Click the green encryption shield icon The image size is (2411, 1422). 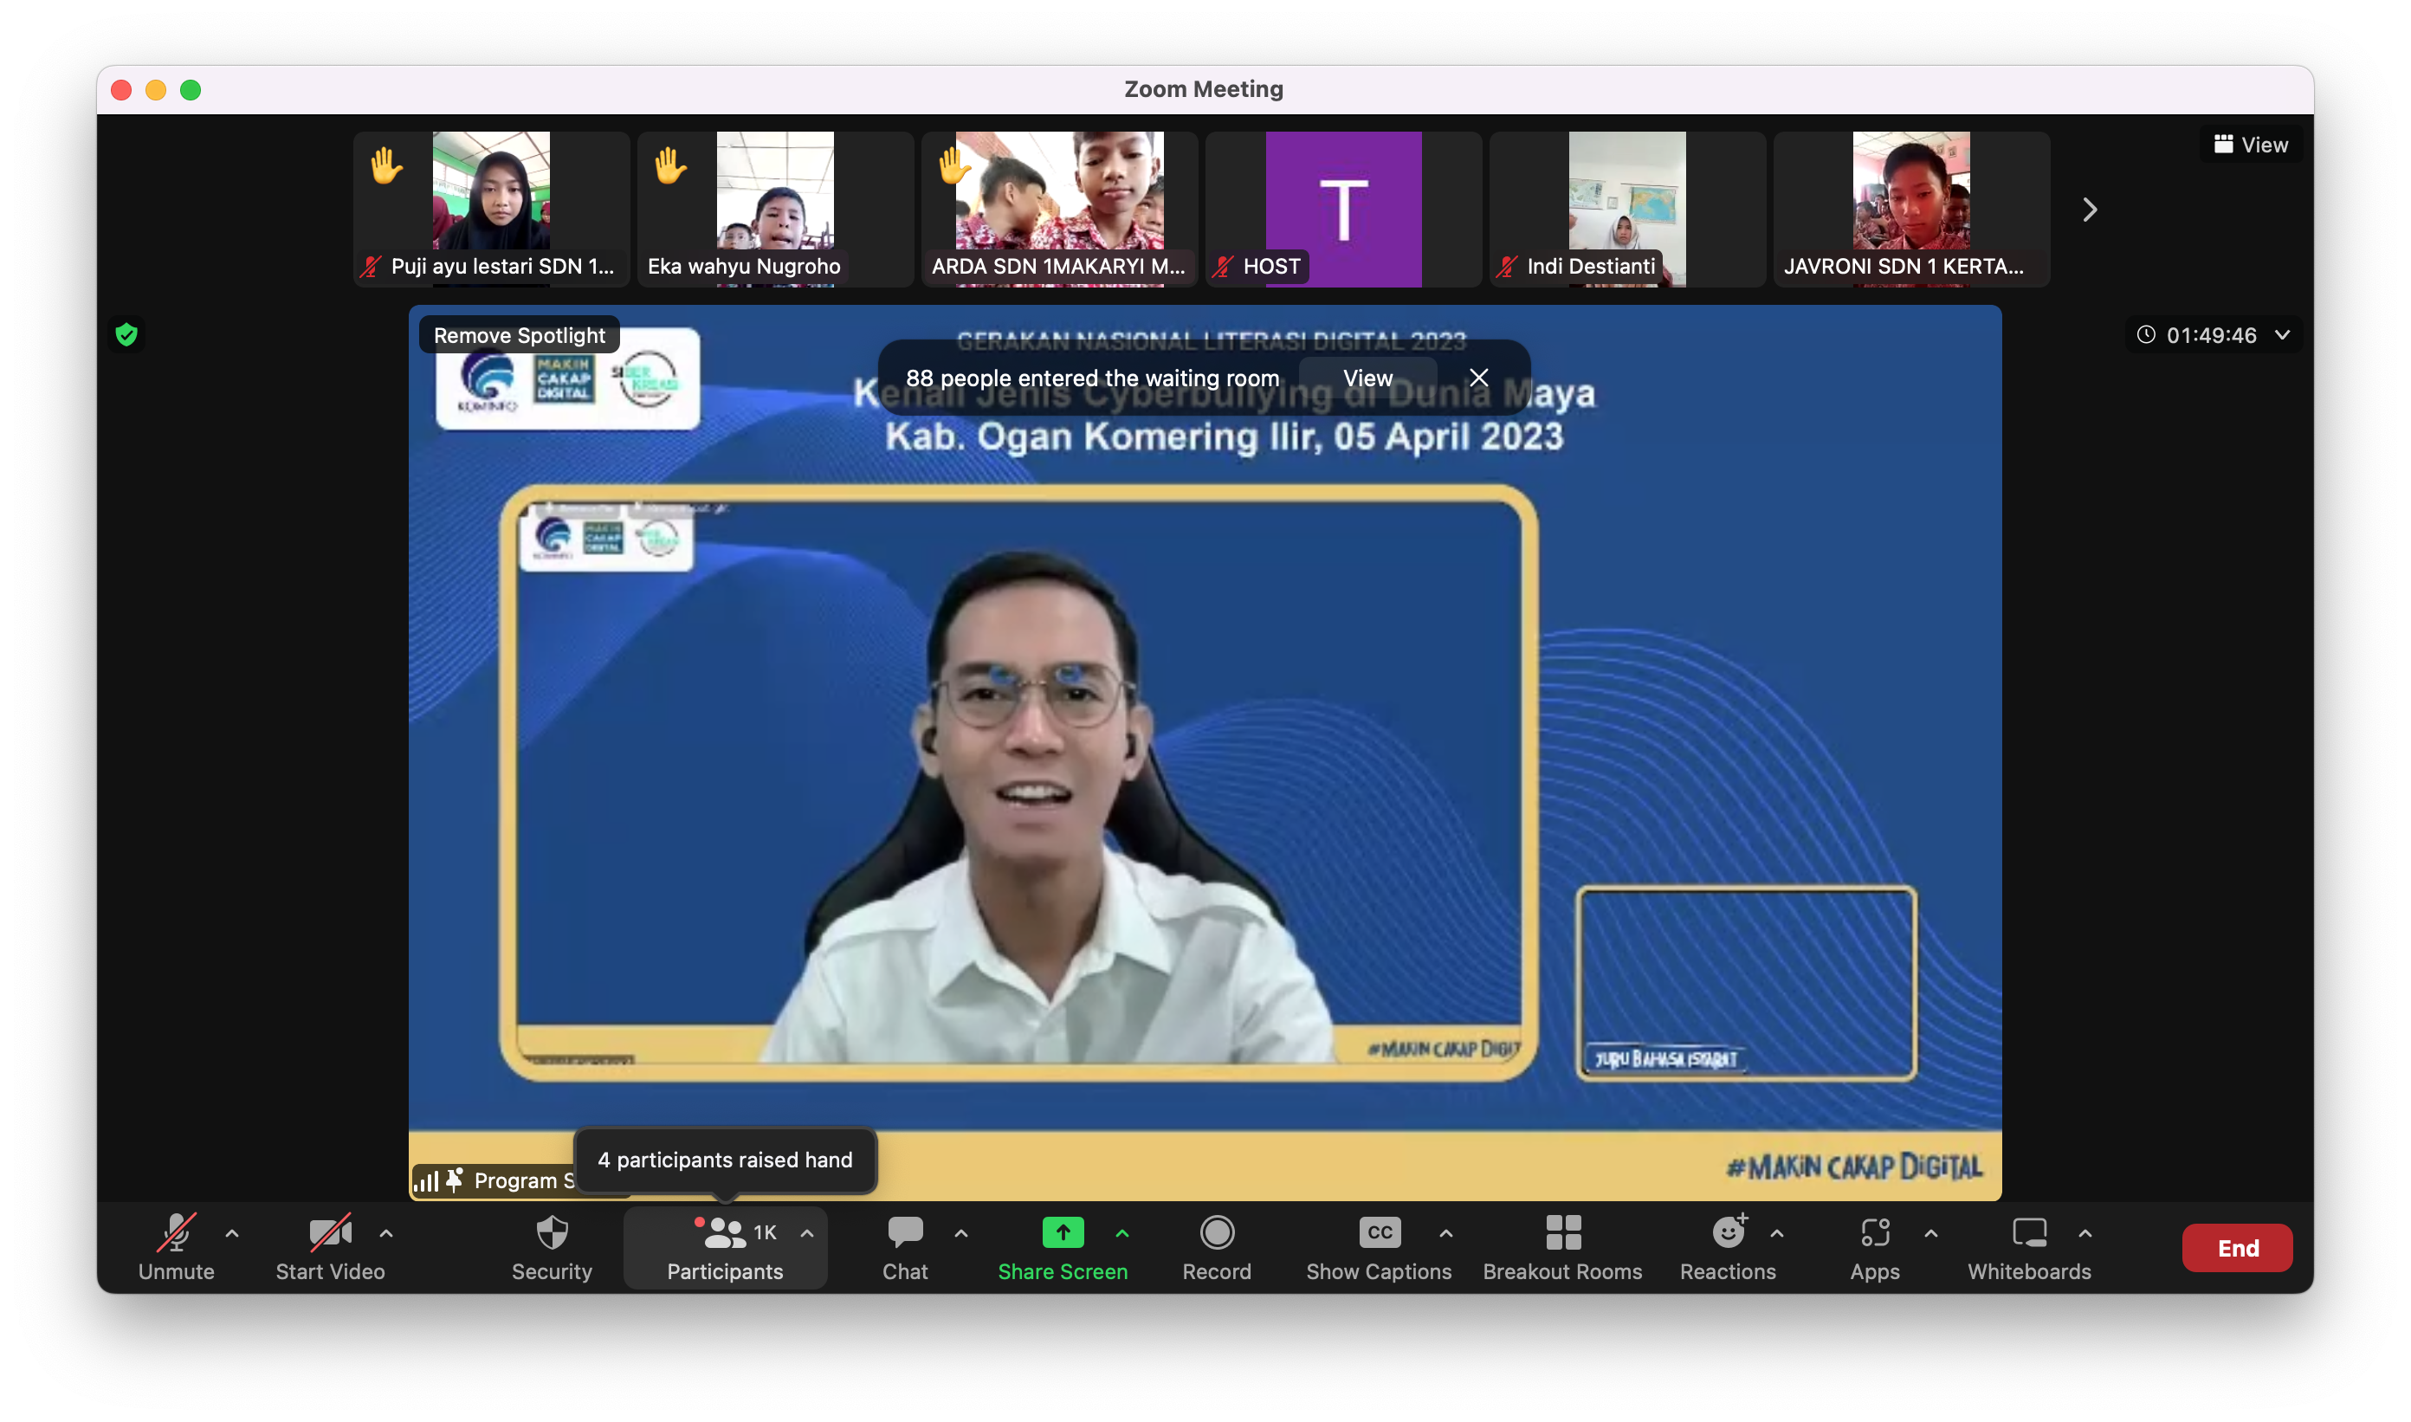pyautogui.click(x=126, y=334)
